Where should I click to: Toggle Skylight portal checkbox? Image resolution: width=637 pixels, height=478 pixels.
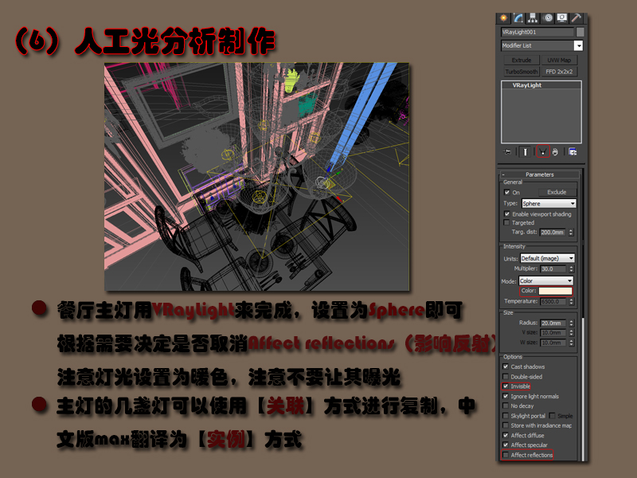click(506, 416)
